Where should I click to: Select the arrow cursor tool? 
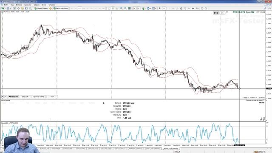click(160, 8)
